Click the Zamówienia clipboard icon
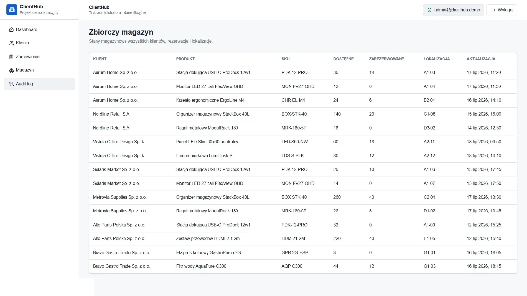This screenshot has height=296, width=527. (11, 57)
